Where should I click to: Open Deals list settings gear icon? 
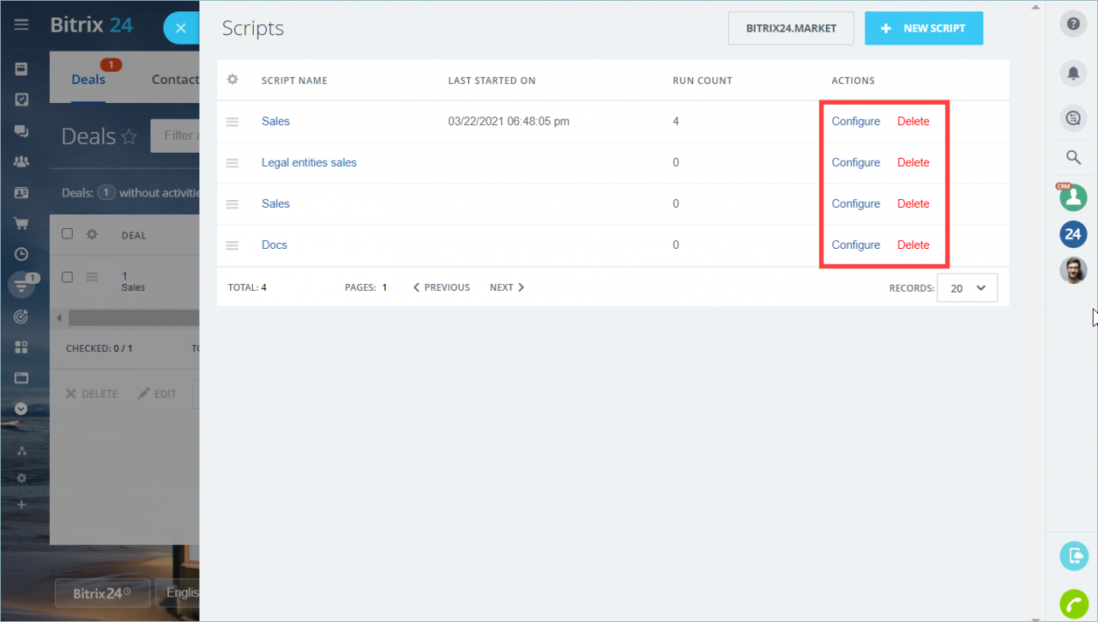(92, 234)
